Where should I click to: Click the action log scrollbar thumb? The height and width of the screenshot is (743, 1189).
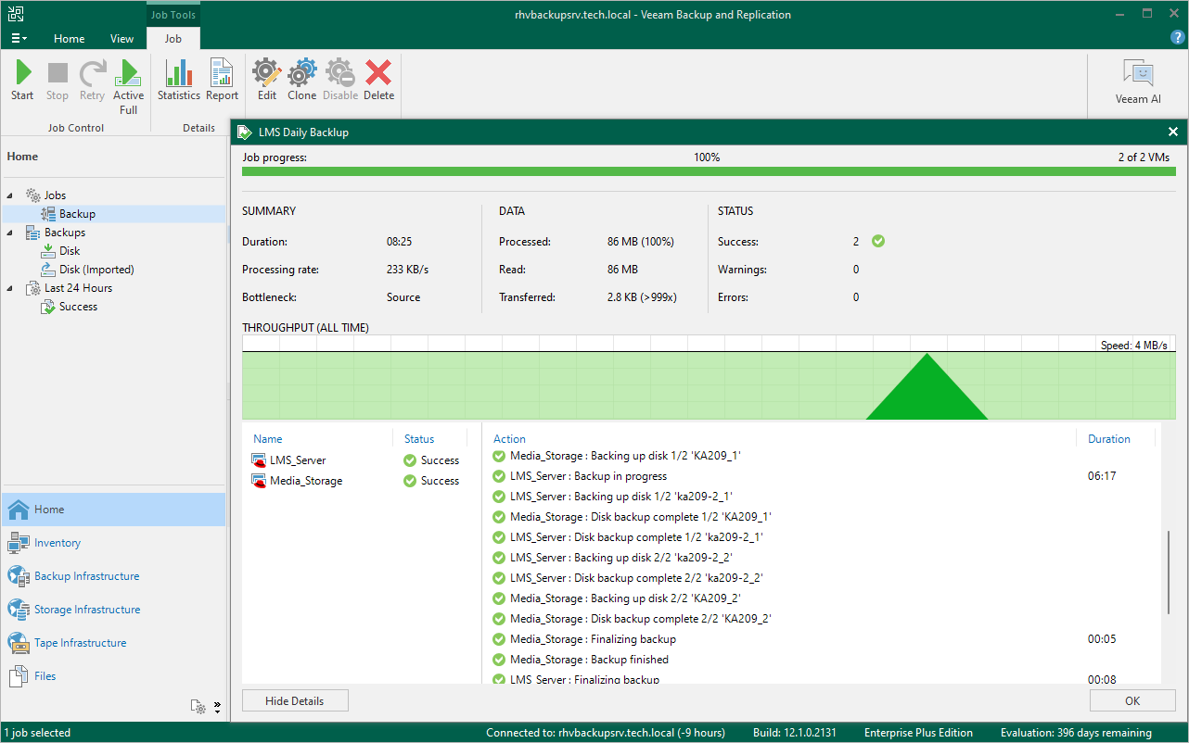coord(1170,572)
